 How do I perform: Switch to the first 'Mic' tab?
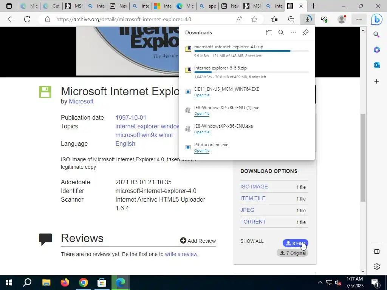[x=29, y=6]
